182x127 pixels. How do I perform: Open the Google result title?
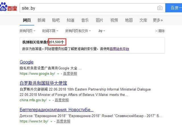coord(26,62)
